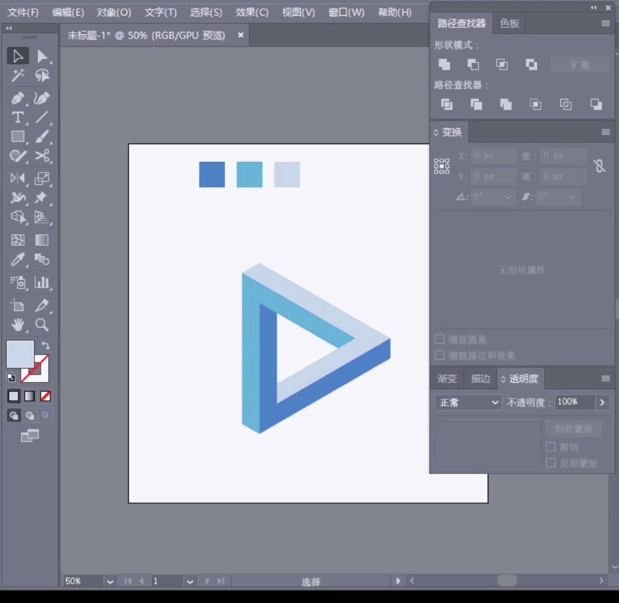Open the opacity slider arrow beside 100%

click(602, 403)
